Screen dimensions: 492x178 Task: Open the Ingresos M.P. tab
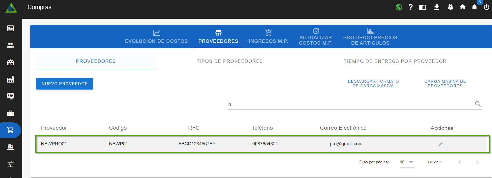click(268, 37)
